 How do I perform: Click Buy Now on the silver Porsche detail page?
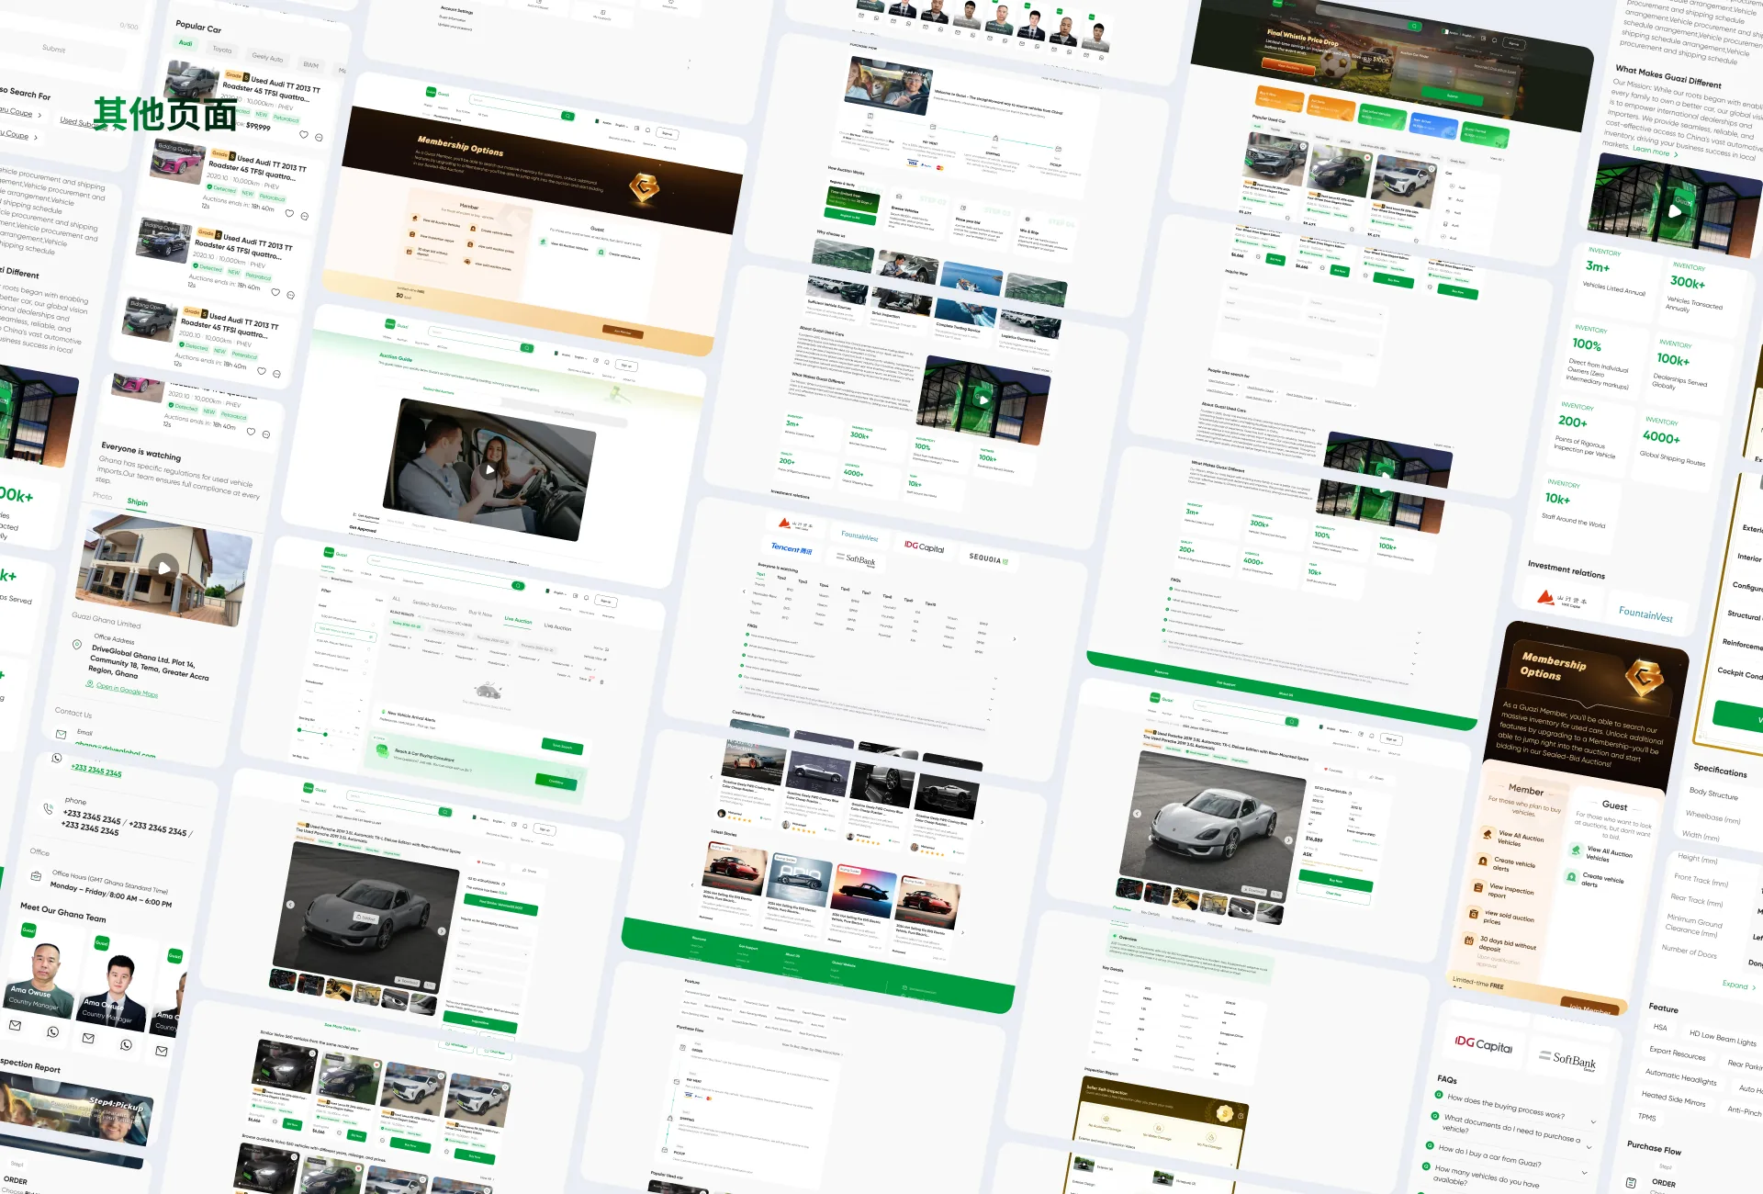[1335, 880]
